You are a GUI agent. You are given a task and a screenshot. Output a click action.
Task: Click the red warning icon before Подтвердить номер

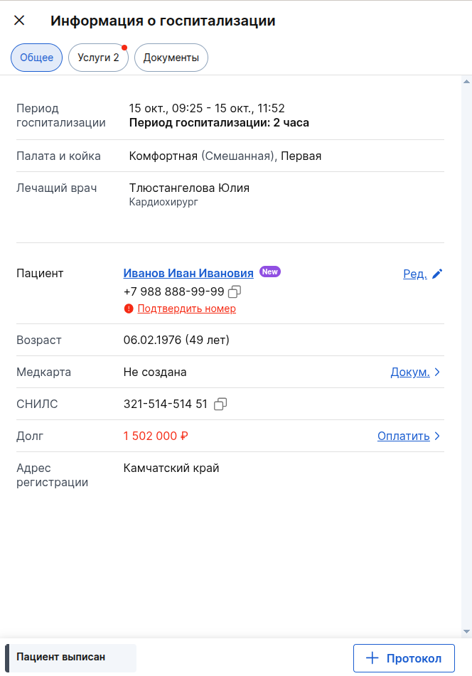pos(129,309)
